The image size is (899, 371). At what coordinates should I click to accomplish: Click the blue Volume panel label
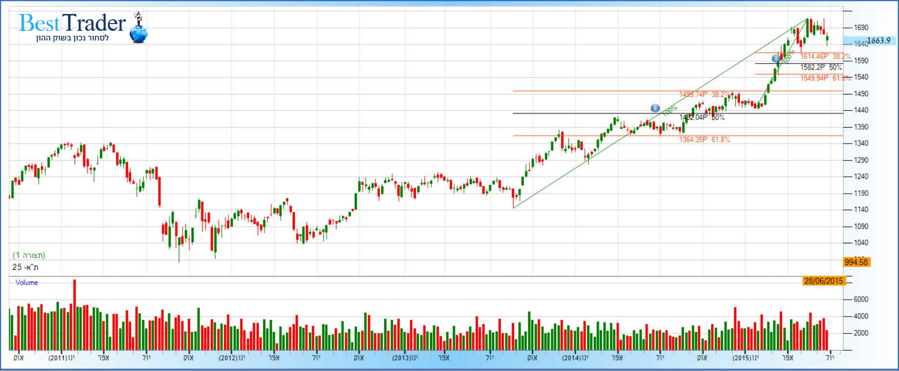26,283
